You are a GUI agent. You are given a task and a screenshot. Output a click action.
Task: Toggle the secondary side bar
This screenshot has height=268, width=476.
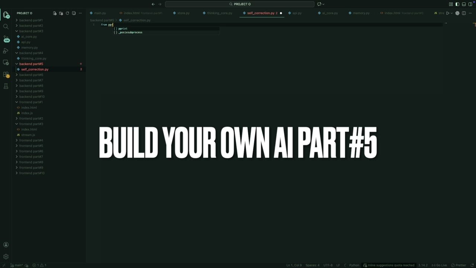pyautogui.click(x=470, y=4)
